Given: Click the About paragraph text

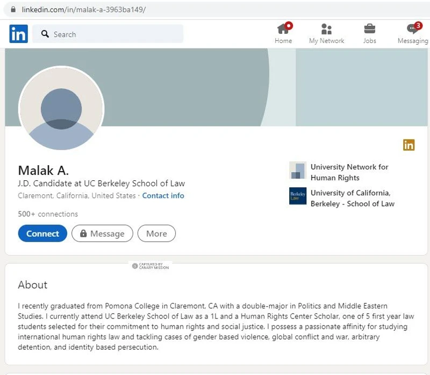Looking at the screenshot, I should pyautogui.click(x=216, y=327).
